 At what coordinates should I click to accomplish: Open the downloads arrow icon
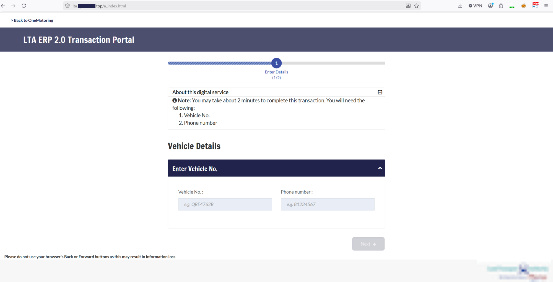pyautogui.click(x=460, y=6)
